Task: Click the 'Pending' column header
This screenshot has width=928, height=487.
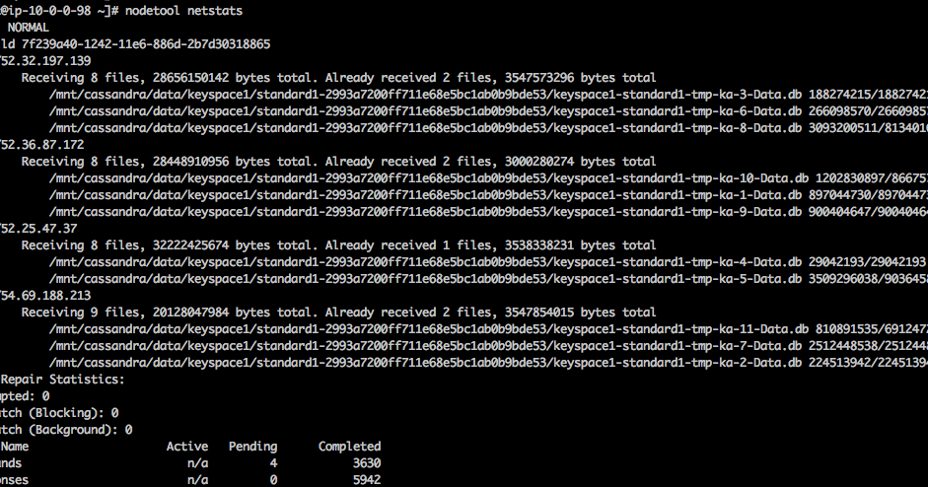Action: tap(252, 447)
